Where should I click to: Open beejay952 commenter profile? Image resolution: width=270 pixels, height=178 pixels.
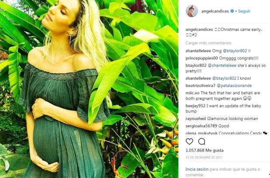click(x=195, y=106)
